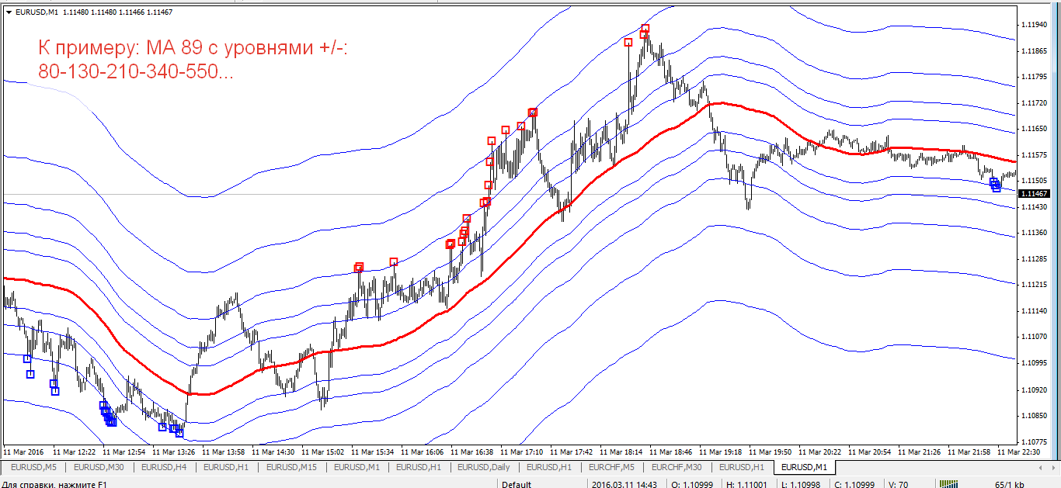This screenshot has height=488, width=1061.
Task: Switch to the EURUSD,M5 chart tab
Action: click(33, 467)
